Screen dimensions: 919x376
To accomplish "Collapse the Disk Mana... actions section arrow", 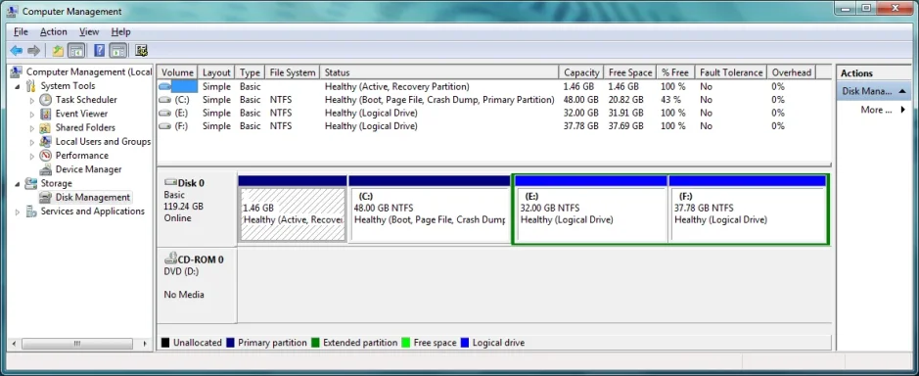I will 902,91.
